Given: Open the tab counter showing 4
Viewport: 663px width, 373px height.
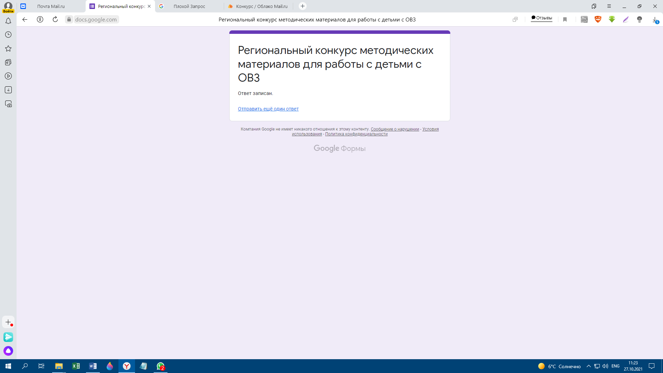Looking at the screenshot, I should click(8, 90).
